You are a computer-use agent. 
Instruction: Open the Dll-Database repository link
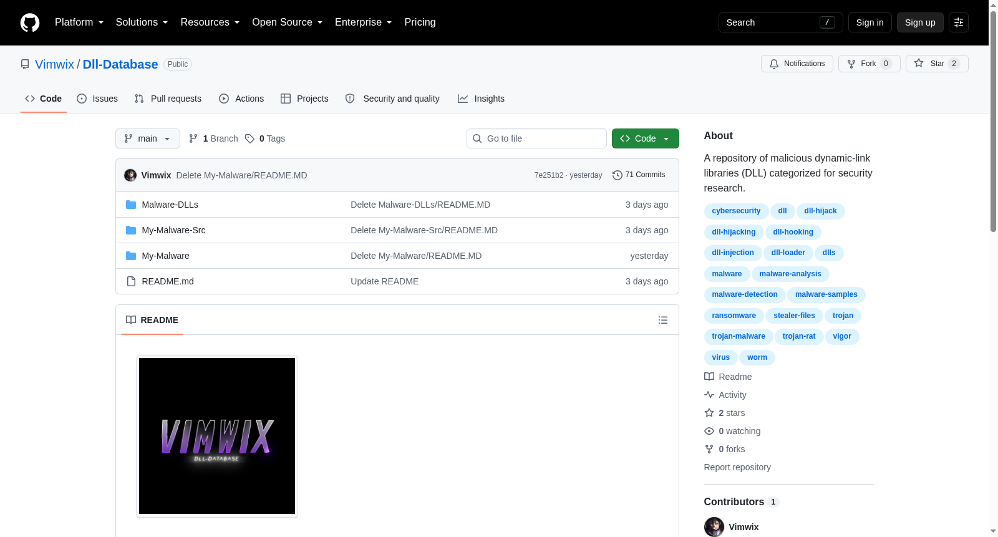coord(120,64)
